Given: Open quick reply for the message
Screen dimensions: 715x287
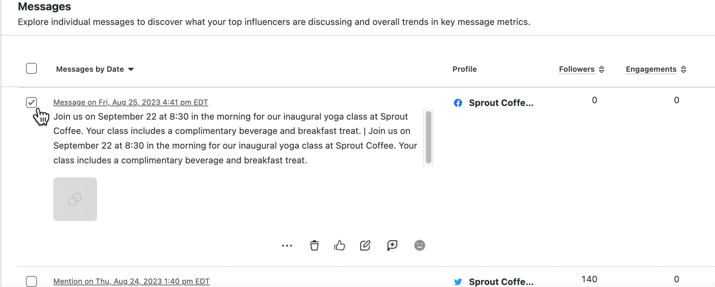Looking at the screenshot, I should (x=392, y=245).
